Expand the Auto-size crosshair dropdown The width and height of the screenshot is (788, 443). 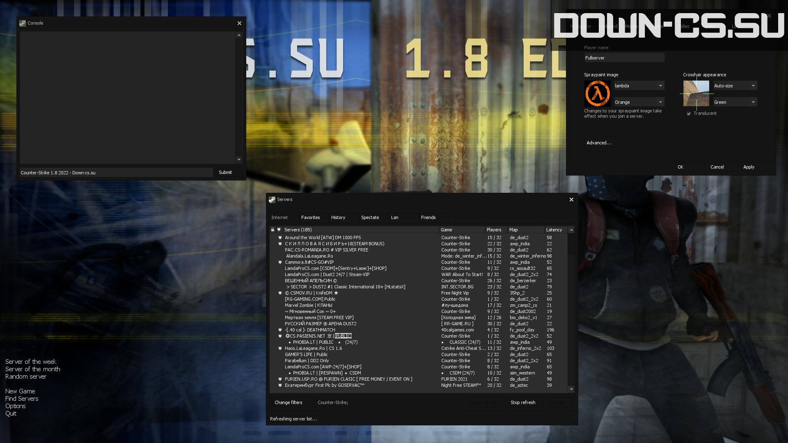point(735,86)
